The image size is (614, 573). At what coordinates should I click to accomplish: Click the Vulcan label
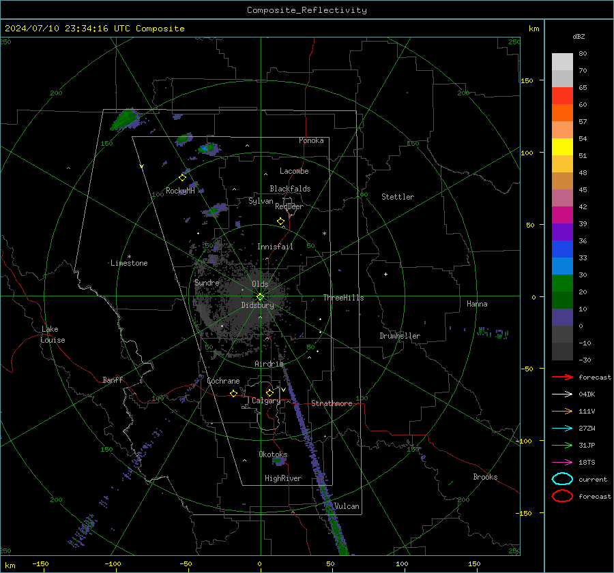[x=347, y=506]
